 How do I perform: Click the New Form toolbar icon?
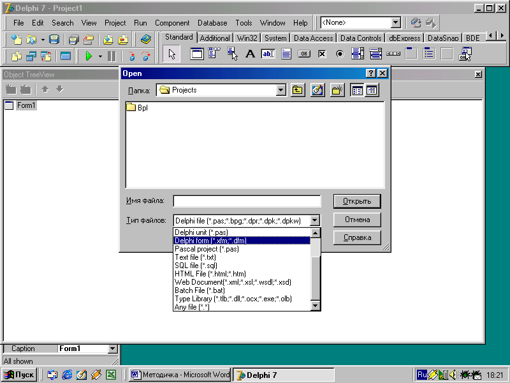click(66, 56)
